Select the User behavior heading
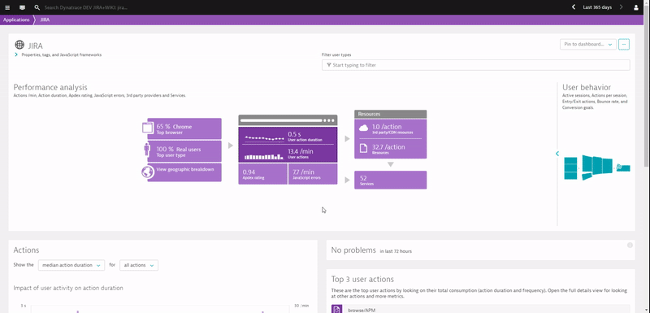The height and width of the screenshot is (313, 650). 586,88
